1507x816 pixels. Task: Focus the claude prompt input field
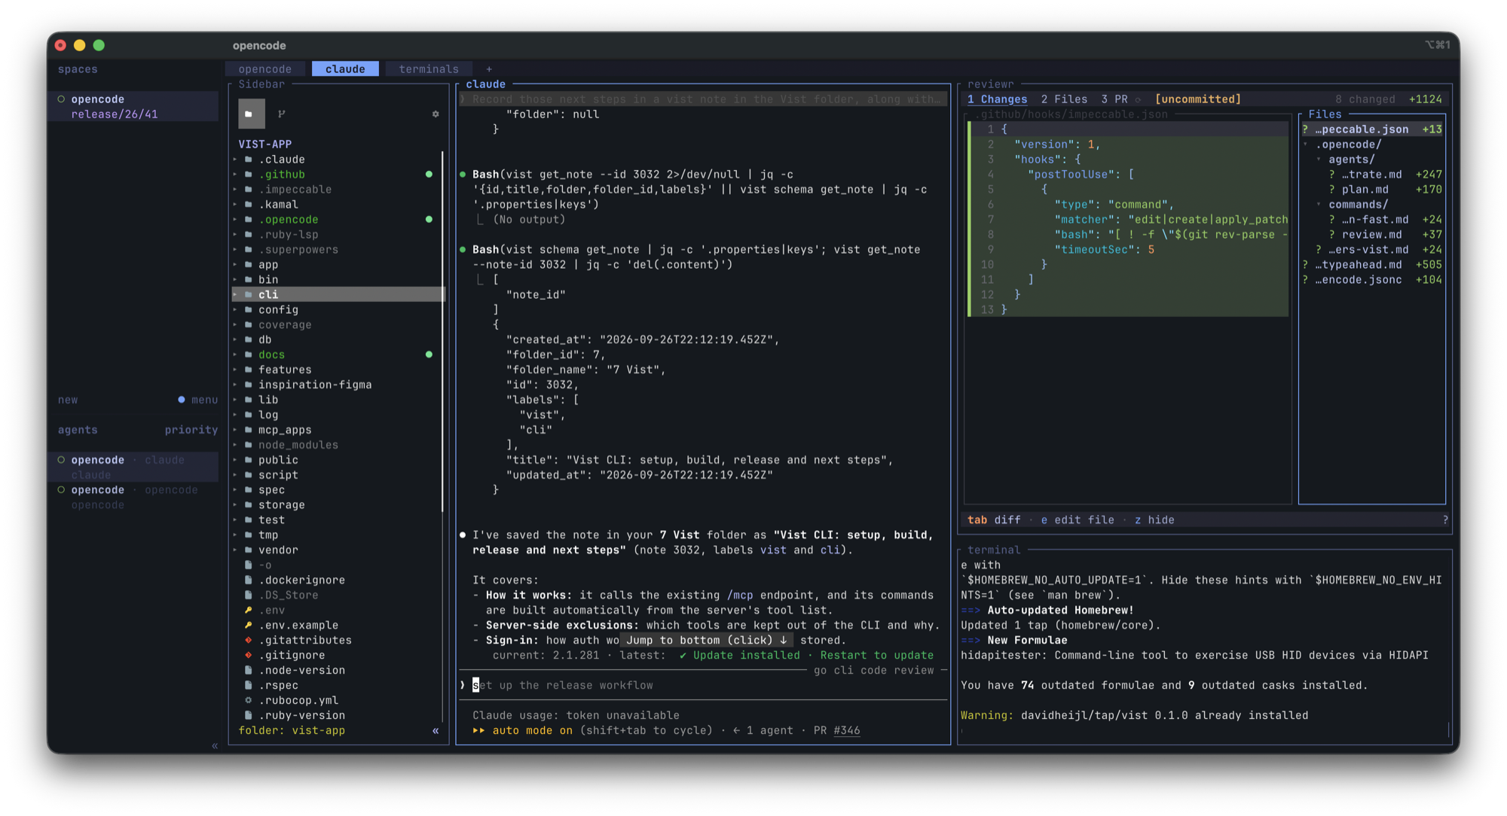point(703,685)
